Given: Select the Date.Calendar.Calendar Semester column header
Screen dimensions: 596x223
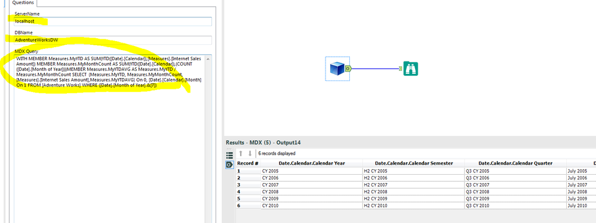Looking at the screenshot, I should [x=413, y=163].
